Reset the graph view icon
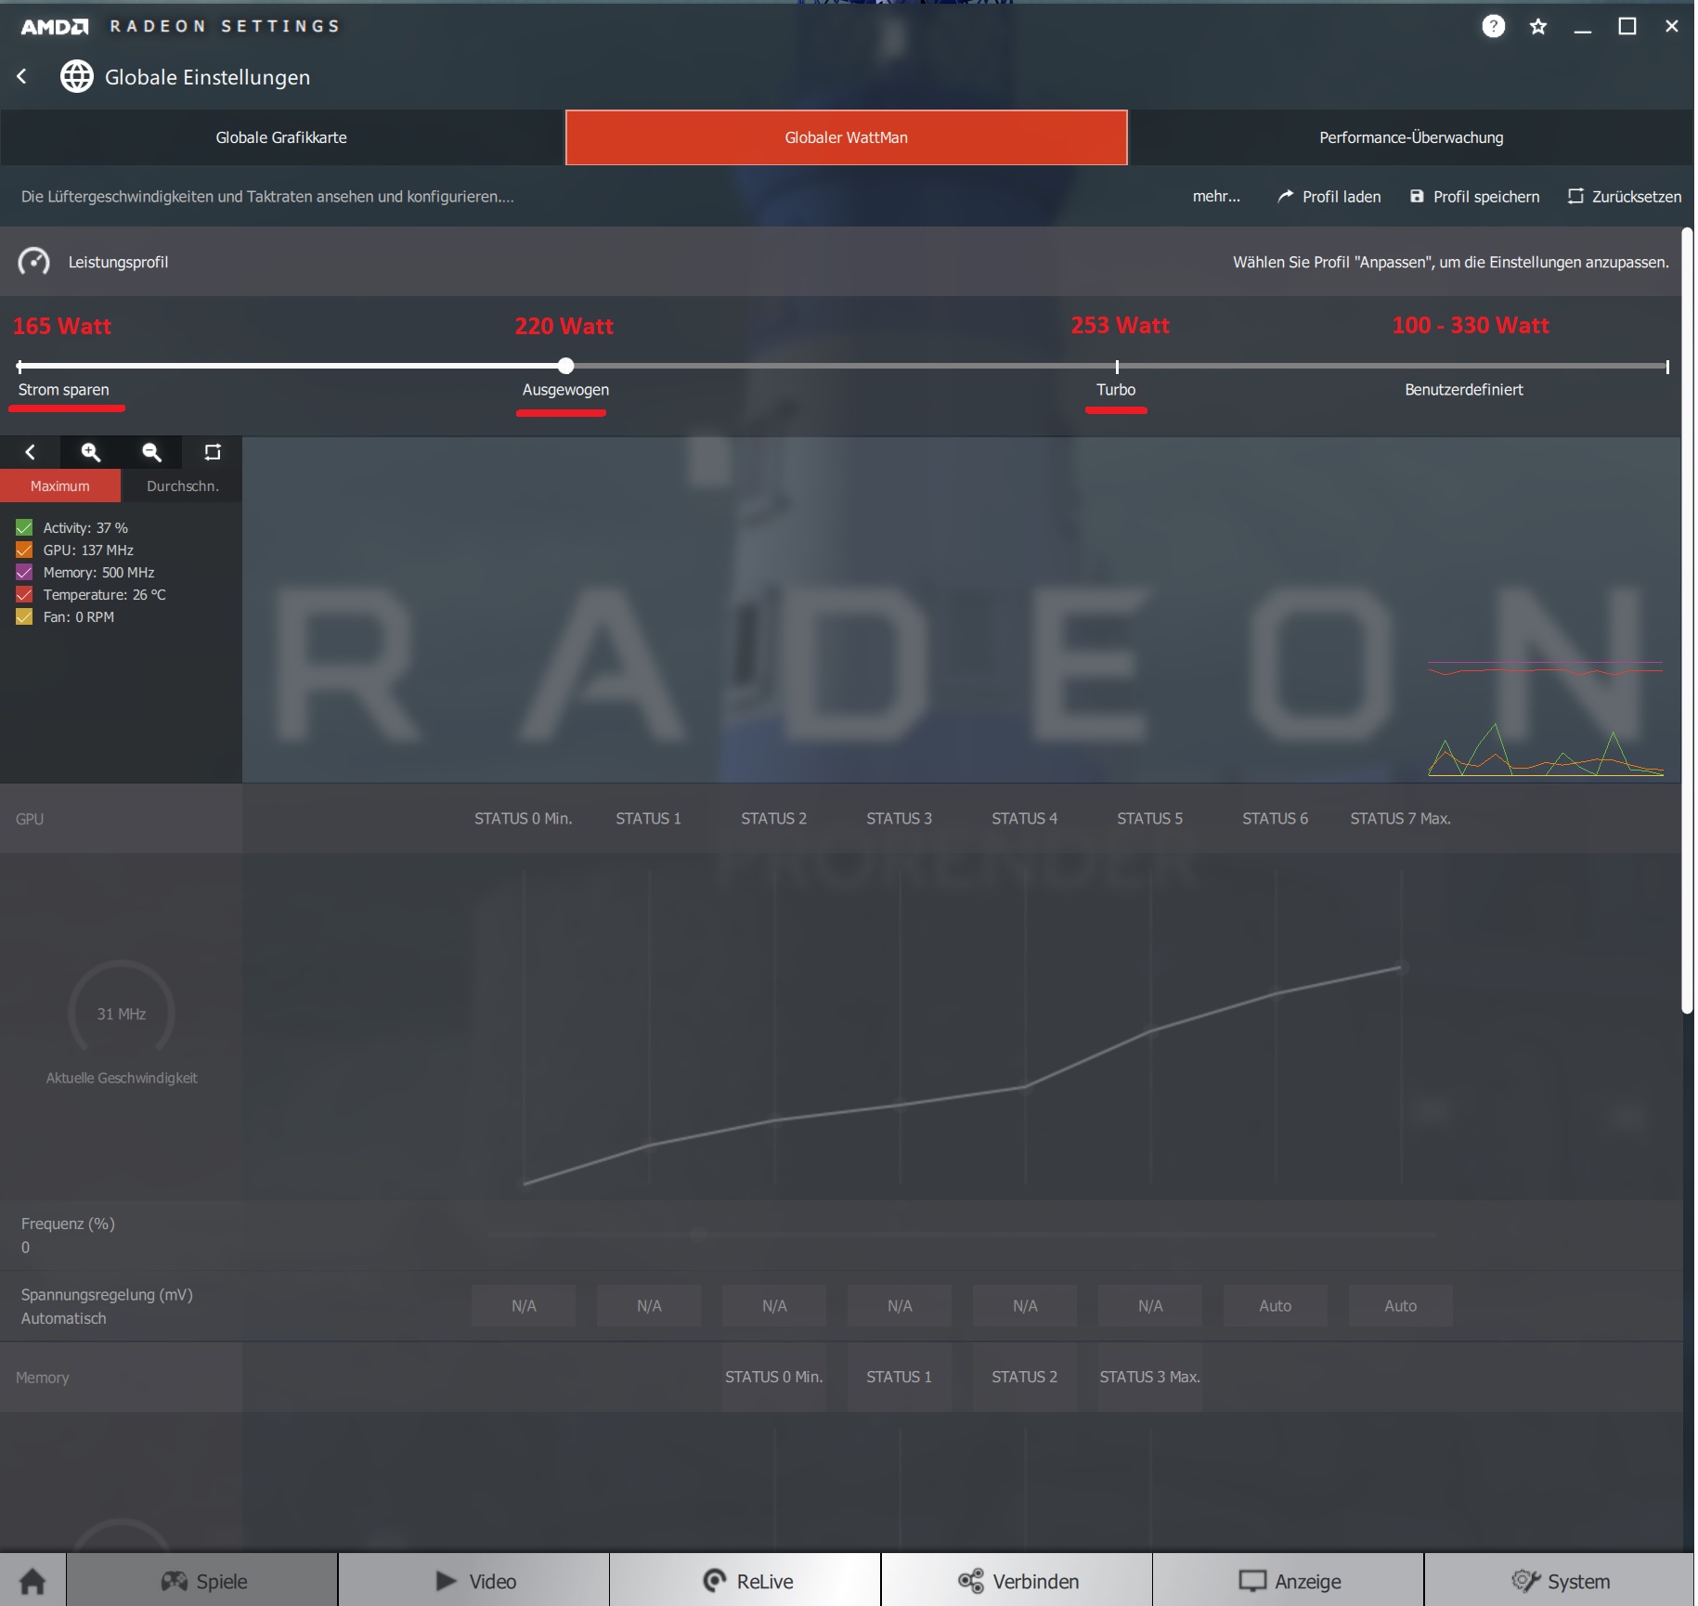This screenshot has height=1606, width=1698. click(x=213, y=452)
